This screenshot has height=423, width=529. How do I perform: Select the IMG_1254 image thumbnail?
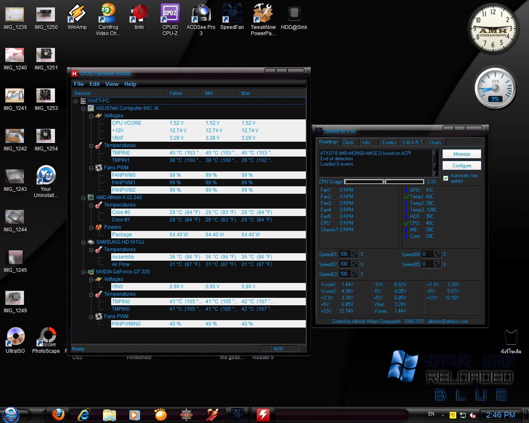tap(46, 140)
